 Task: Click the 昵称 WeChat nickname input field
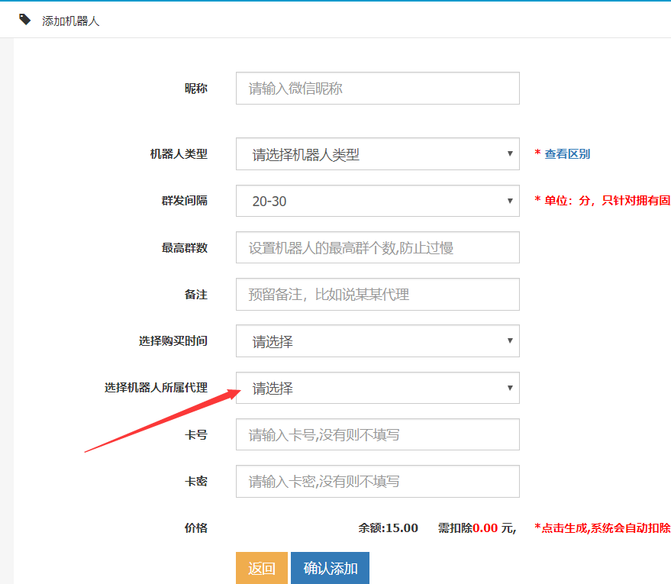pyautogui.click(x=377, y=88)
